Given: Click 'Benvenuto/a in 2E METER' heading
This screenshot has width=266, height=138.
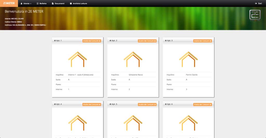Looking at the screenshot, I should pyautogui.click(x=24, y=11).
